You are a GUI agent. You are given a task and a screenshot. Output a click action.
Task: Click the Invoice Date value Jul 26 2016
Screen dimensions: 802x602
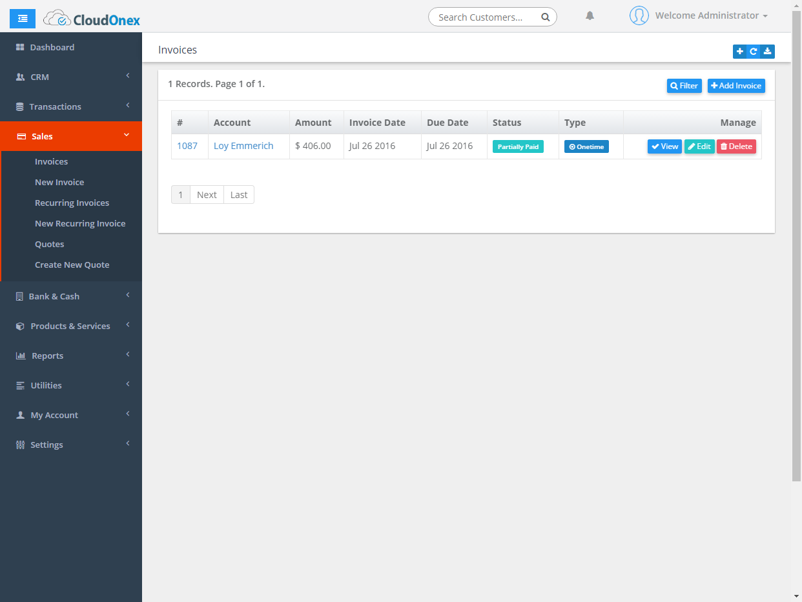pyautogui.click(x=372, y=146)
